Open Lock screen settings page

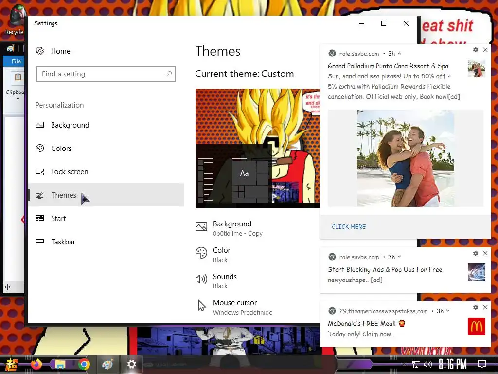pyautogui.click(x=106, y=172)
